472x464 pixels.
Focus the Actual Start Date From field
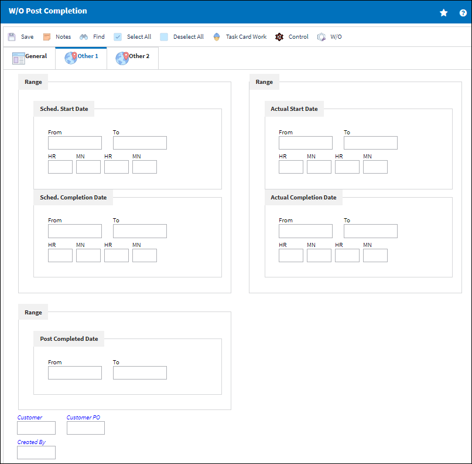[x=306, y=143]
